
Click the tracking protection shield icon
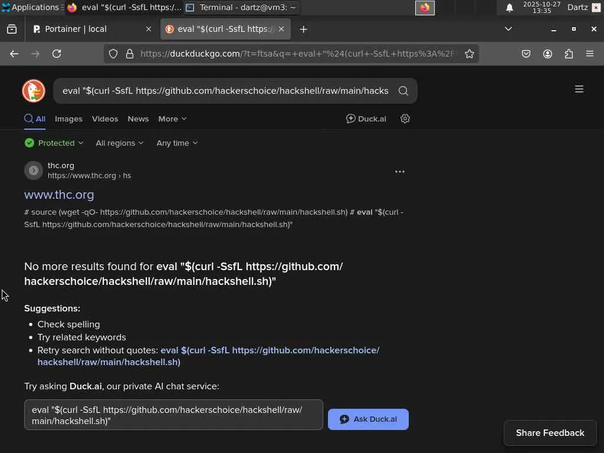(x=113, y=54)
